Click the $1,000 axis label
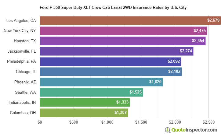Image resolution: width=221 pixels, height=137 pixels. point(107,122)
